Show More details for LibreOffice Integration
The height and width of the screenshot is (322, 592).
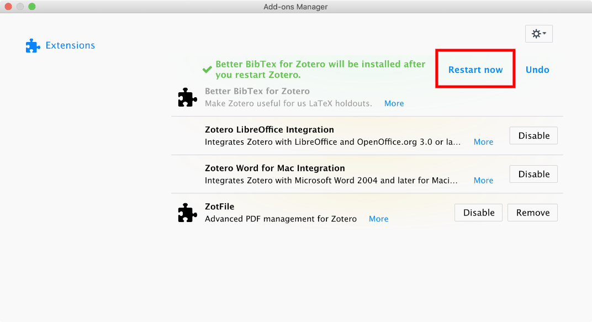483,142
